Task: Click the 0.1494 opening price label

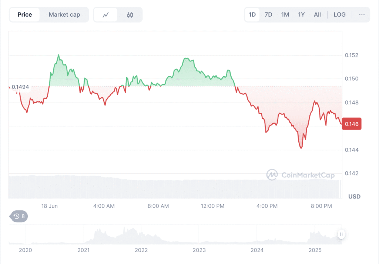Action: click(x=20, y=87)
